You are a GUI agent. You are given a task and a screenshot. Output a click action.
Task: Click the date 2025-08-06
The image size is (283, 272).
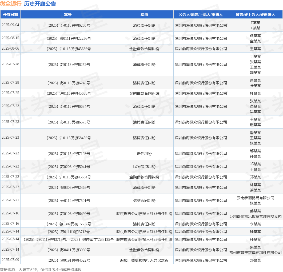10,48
